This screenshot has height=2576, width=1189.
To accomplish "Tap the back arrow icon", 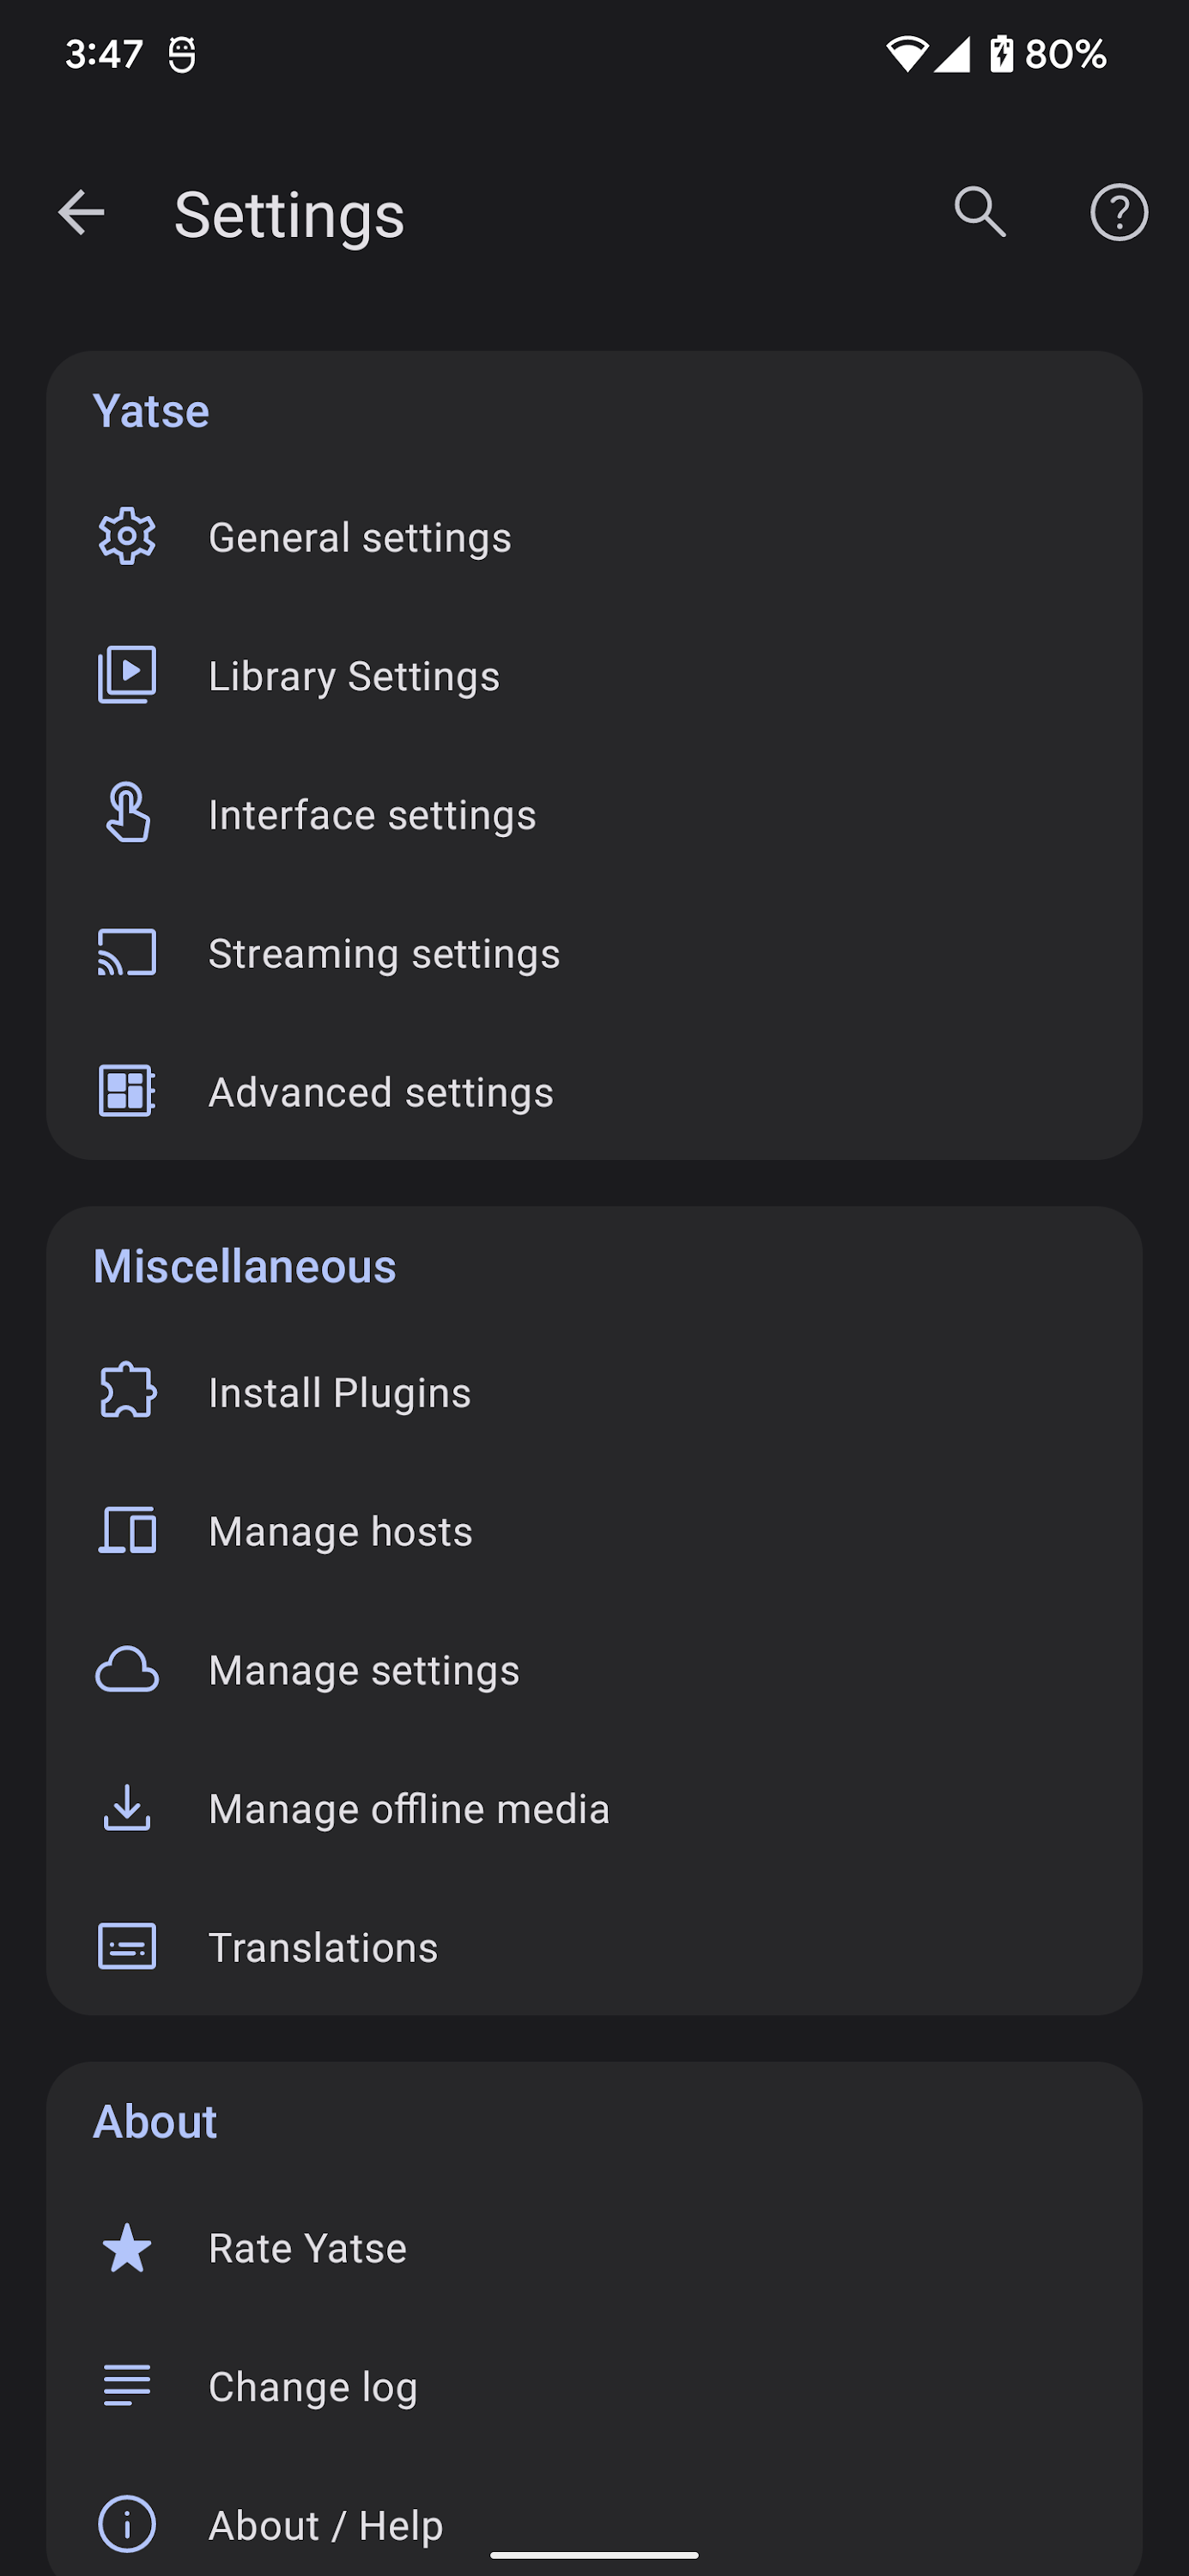I will (x=81, y=213).
